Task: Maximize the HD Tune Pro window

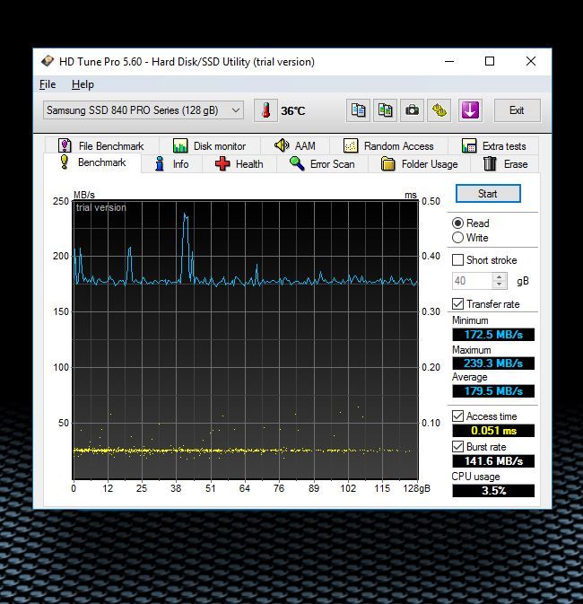Action: point(490,61)
